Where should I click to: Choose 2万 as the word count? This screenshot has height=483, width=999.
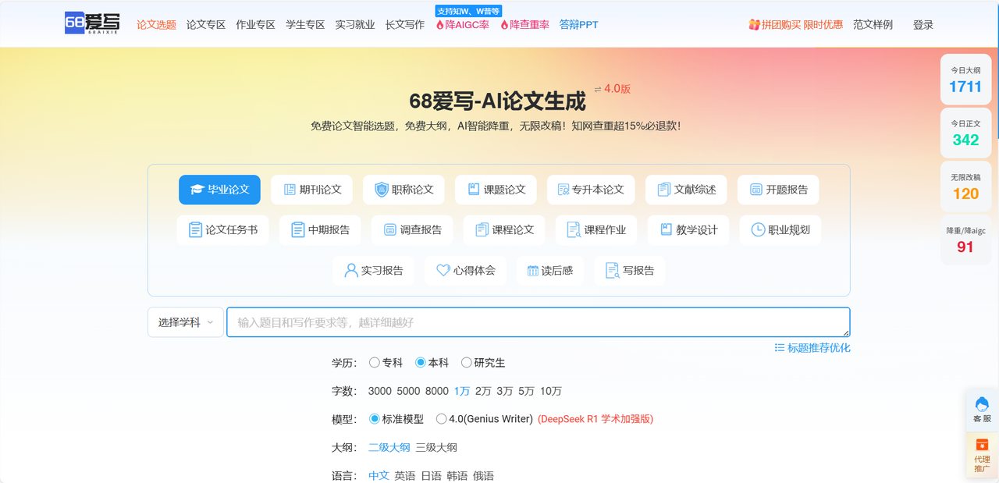pyautogui.click(x=484, y=391)
